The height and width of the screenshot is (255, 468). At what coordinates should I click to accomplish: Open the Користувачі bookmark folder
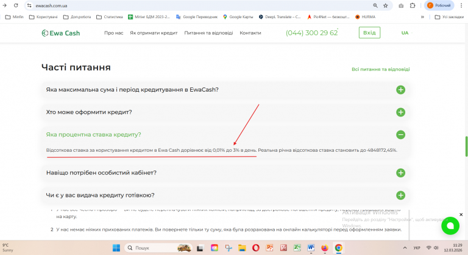click(43, 17)
